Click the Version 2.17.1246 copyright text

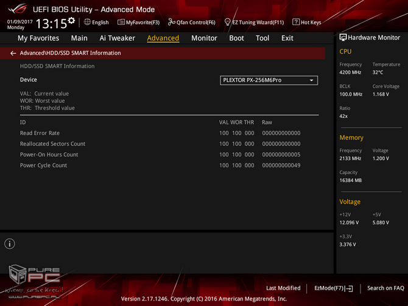pyautogui.click(x=204, y=299)
